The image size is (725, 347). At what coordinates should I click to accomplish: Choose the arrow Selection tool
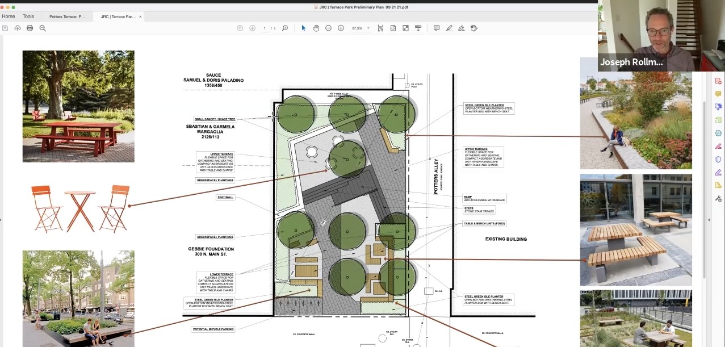(x=303, y=28)
